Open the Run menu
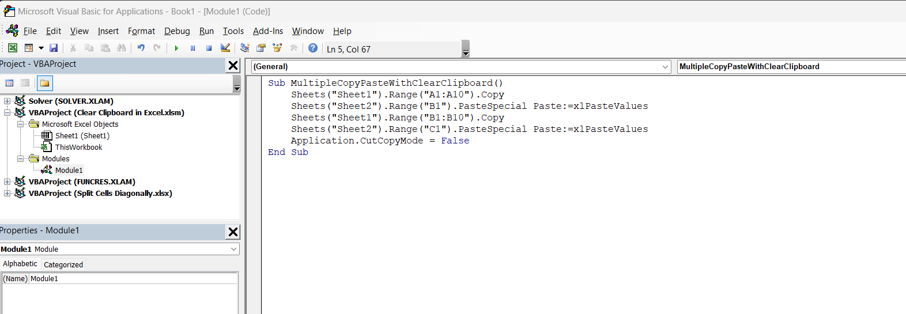 click(206, 31)
